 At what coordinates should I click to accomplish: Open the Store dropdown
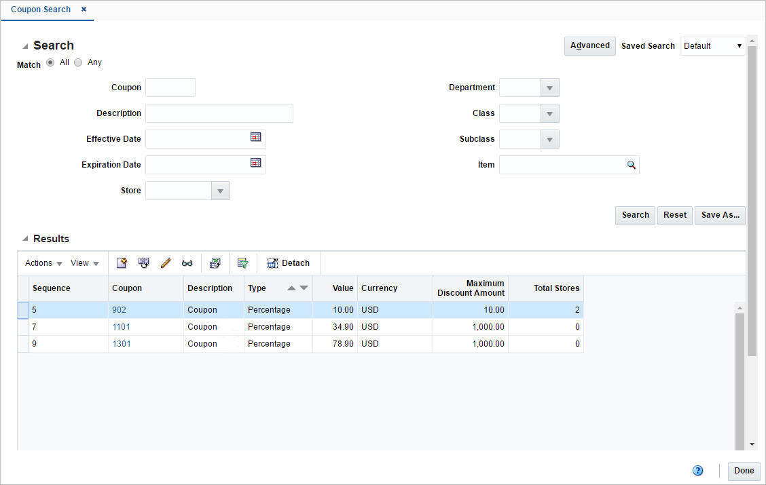tap(220, 191)
